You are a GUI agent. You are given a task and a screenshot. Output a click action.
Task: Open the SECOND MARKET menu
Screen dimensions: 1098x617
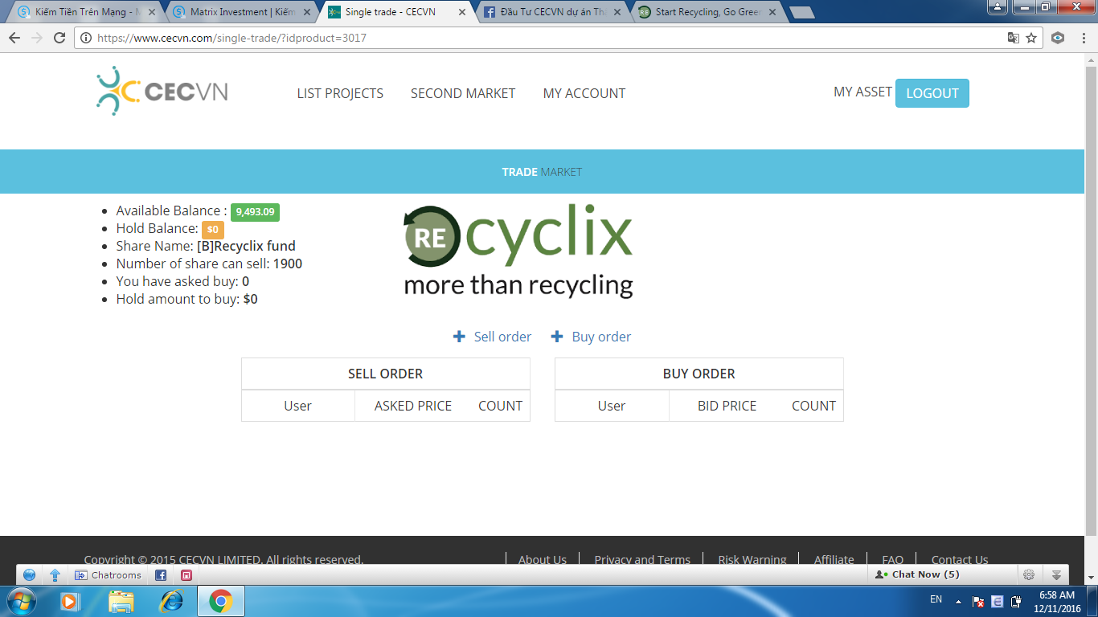pos(463,93)
